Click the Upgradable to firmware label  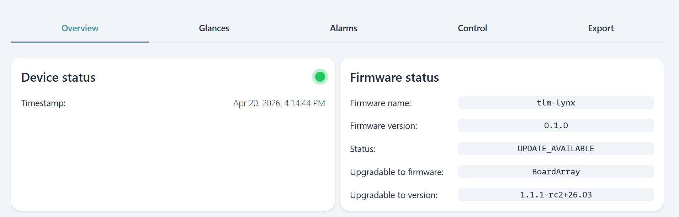397,172
